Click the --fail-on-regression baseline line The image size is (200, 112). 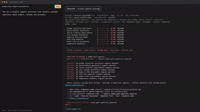101,96
